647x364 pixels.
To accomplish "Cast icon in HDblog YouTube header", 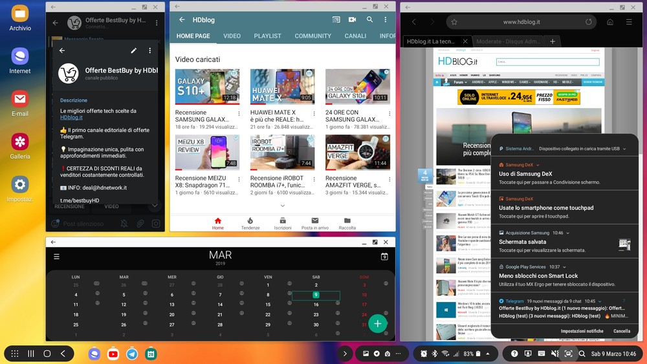I will [x=336, y=19].
